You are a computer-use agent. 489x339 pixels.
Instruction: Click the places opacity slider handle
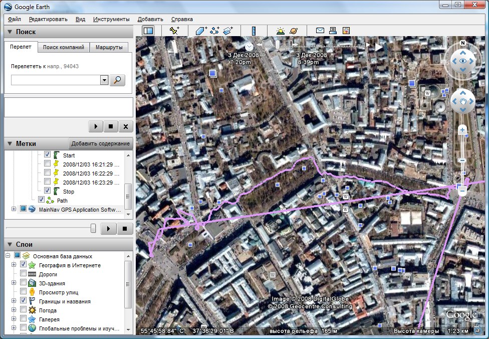[93, 228]
